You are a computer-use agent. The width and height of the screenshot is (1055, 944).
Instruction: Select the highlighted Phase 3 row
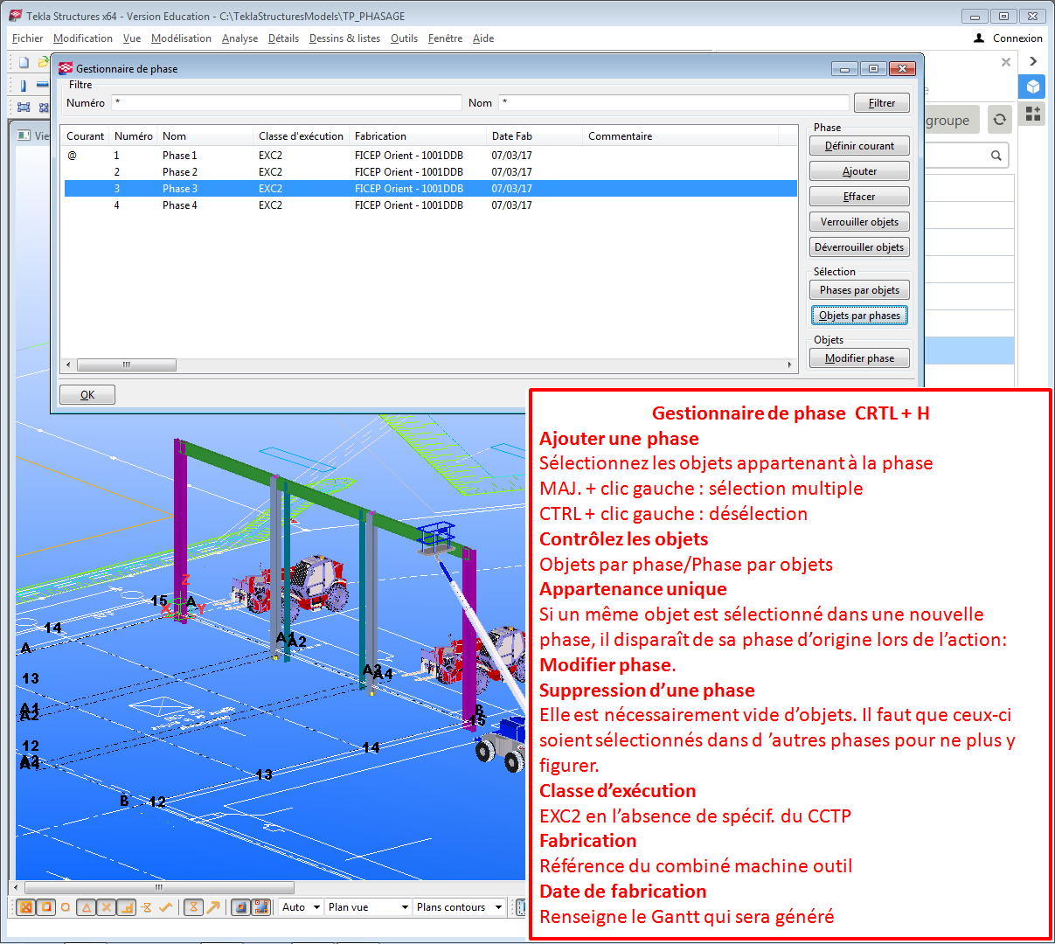pos(431,189)
